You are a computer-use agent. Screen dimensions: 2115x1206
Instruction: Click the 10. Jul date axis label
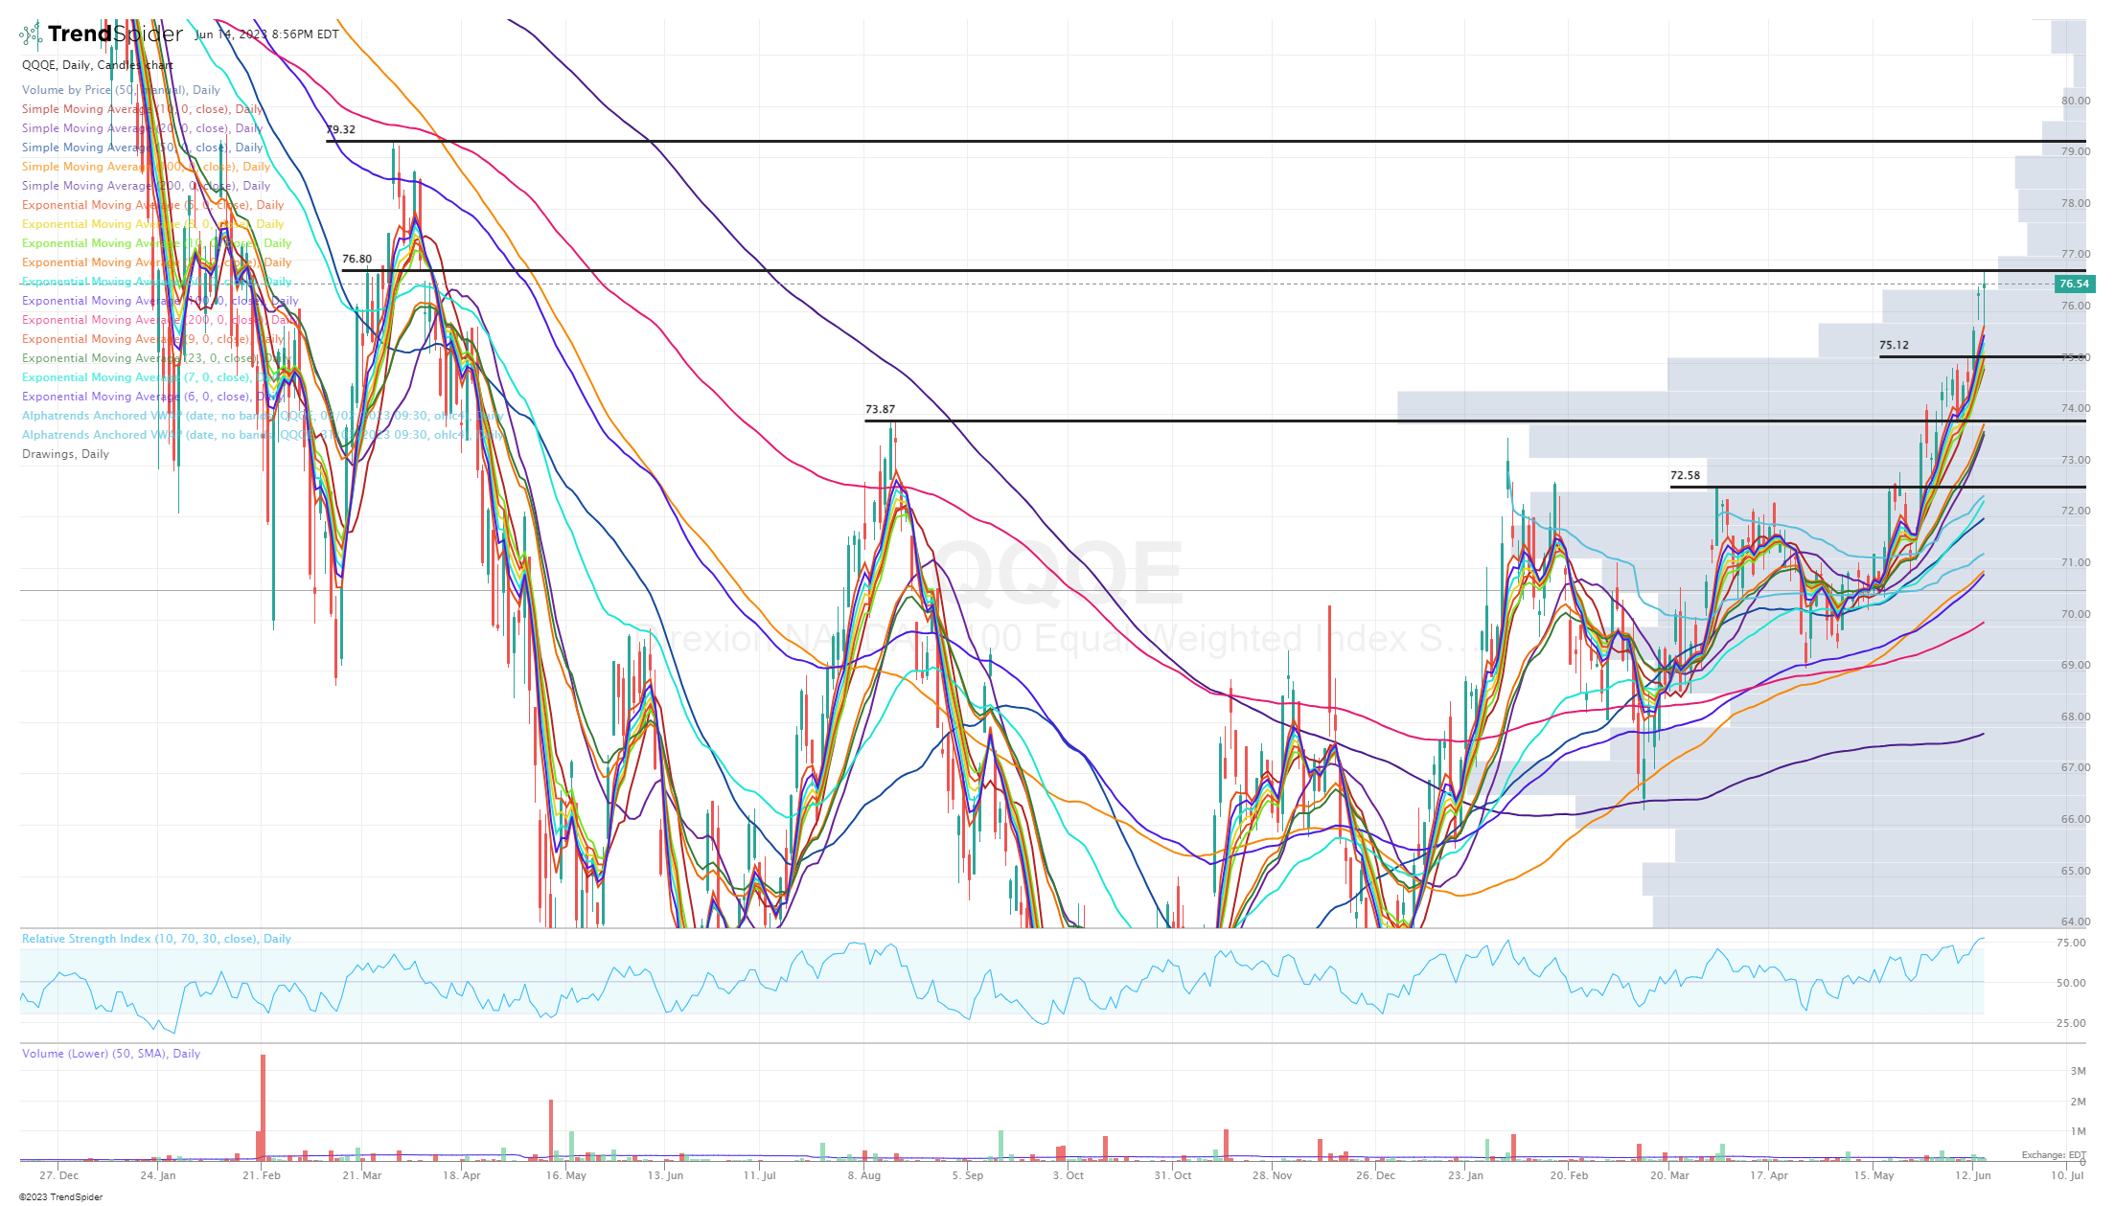coord(2067,1176)
